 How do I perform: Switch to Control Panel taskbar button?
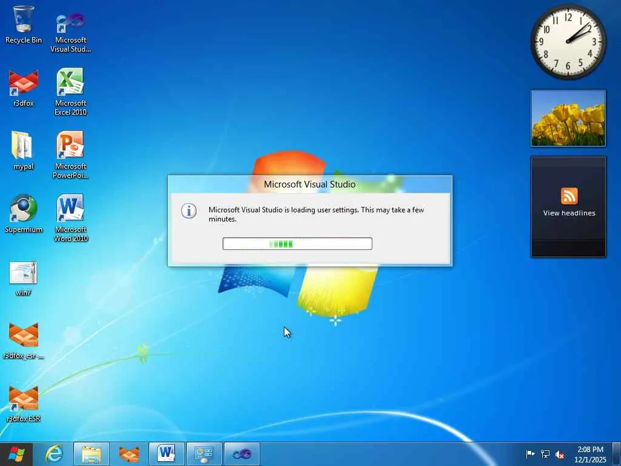[x=204, y=454]
